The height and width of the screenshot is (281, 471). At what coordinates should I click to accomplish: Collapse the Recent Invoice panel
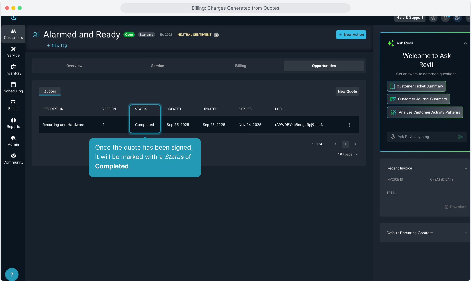[x=466, y=168]
